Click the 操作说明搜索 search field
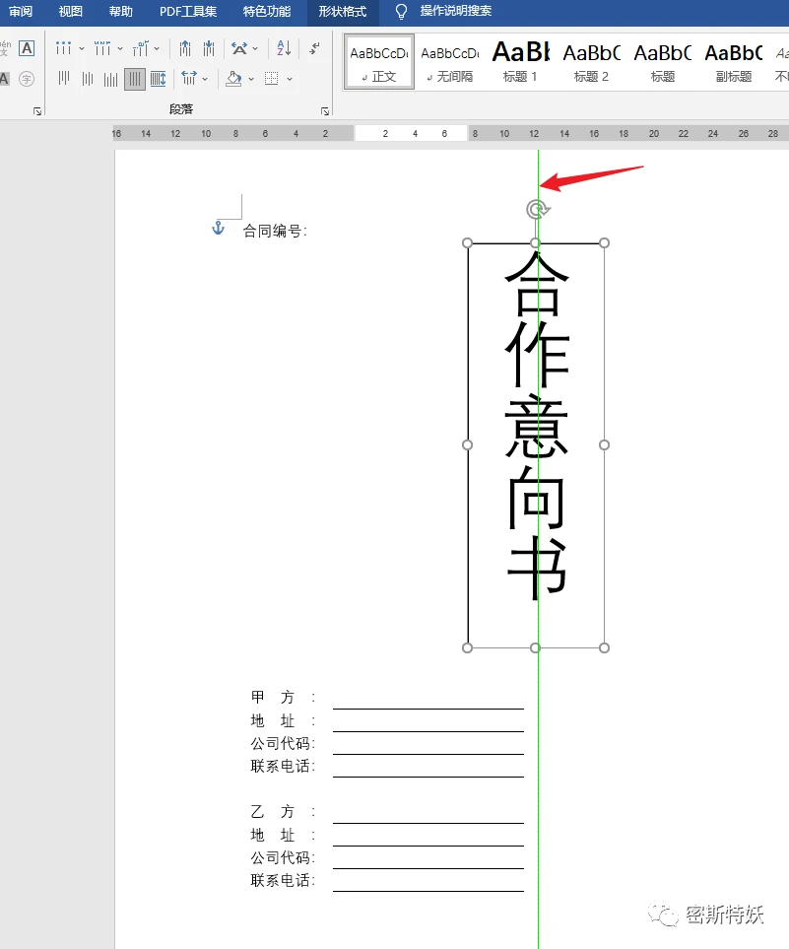The height and width of the screenshot is (949, 789). pyautogui.click(x=453, y=12)
